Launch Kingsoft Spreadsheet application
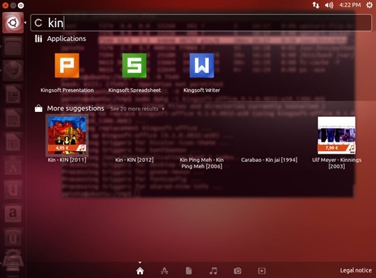This screenshot has width=376, height=278. [134, 72]
